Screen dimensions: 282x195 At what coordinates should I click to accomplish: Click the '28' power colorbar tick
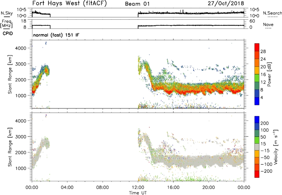263,51
